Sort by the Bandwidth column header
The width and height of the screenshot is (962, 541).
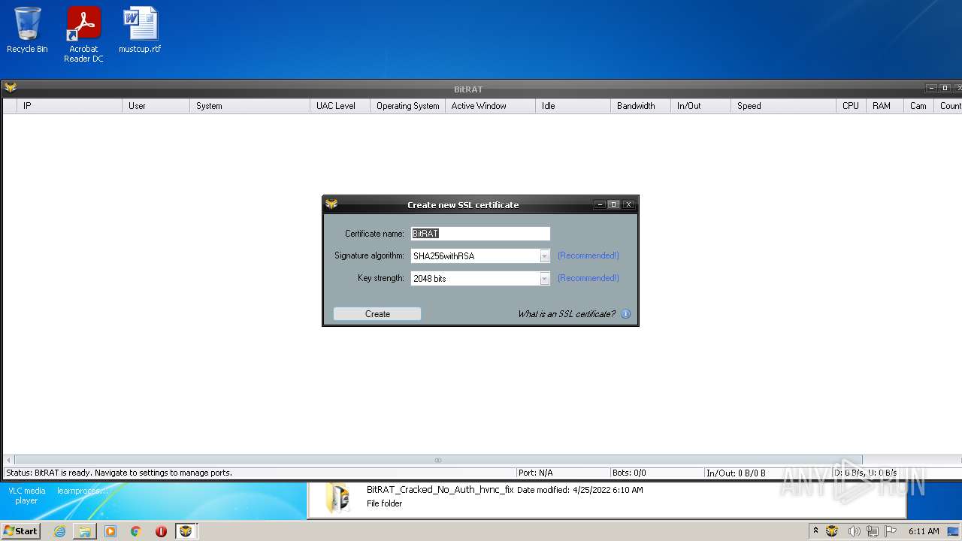[640, 106]
